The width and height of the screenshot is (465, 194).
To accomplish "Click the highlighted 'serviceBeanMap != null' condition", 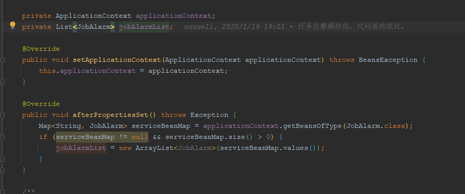I will point(102,137).
